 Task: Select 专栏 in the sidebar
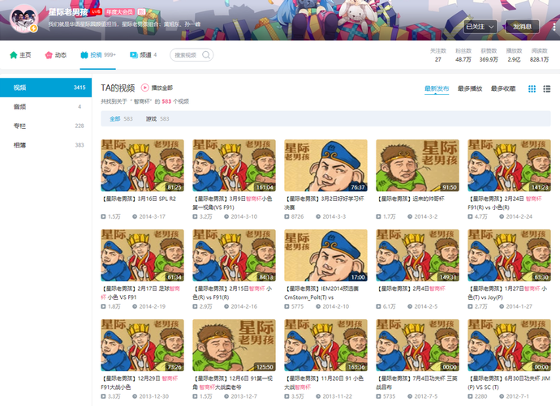[x=45, y=126]
